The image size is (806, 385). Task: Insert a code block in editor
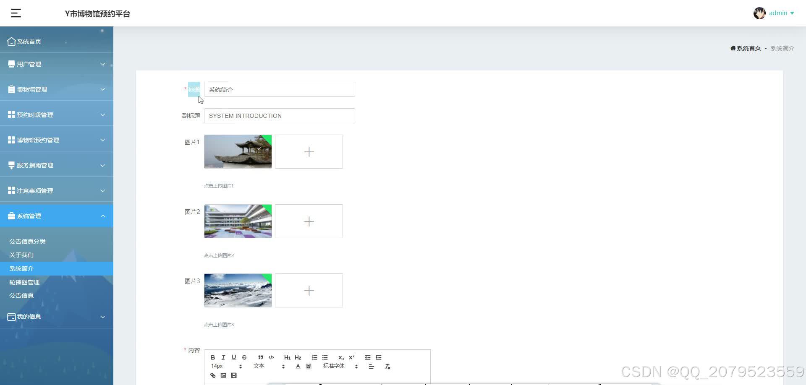pos(271,357)
